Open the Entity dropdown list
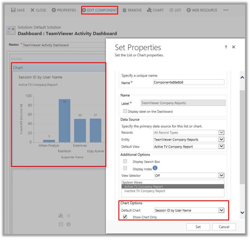 coord(221,139)
